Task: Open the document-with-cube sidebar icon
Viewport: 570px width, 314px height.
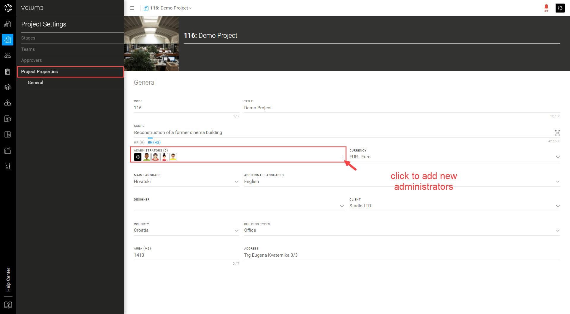Action: (8, 119)
